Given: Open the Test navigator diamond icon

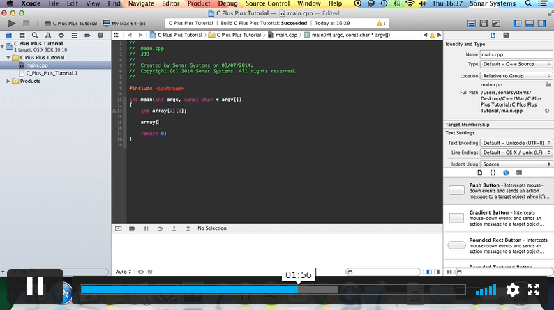Looking at the screenshot, I should point(61,36).
